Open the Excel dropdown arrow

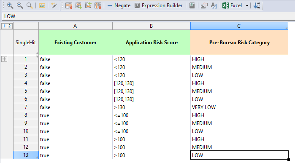[247, 6]
